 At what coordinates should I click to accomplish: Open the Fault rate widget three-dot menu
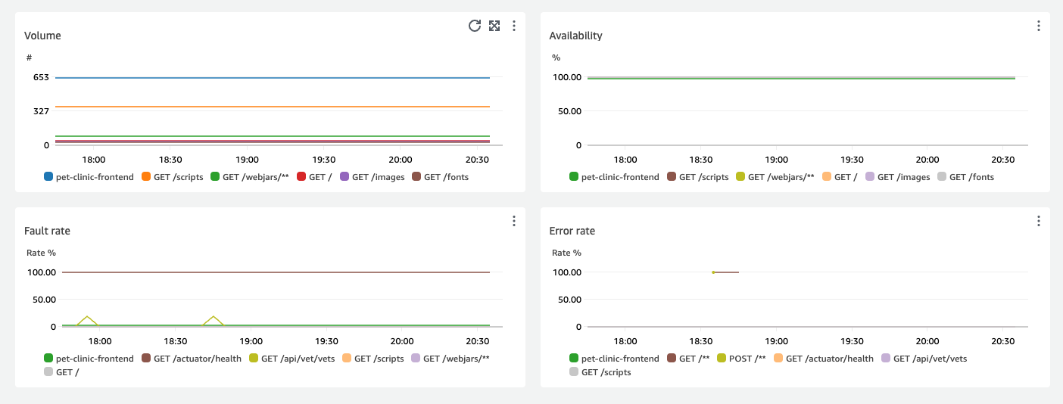click(514, 221)
